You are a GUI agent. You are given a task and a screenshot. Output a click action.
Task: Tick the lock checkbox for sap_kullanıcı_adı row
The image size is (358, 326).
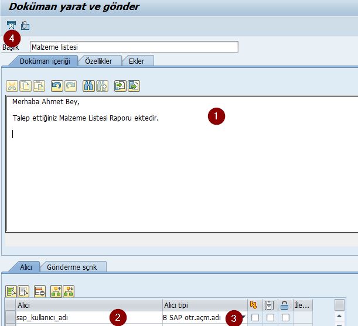(285, 318)
